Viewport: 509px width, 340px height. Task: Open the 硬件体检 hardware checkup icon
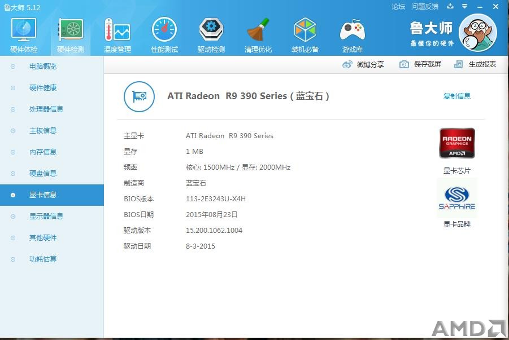(24, 35)
